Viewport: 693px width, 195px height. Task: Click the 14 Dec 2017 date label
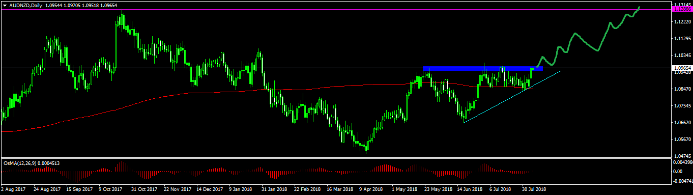(210, 189)
